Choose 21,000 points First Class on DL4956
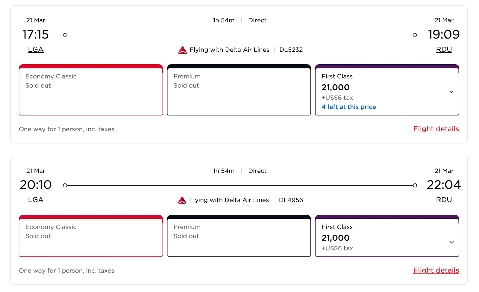The height and width of the screenshot is (292, 479). (x=336, y=238)
